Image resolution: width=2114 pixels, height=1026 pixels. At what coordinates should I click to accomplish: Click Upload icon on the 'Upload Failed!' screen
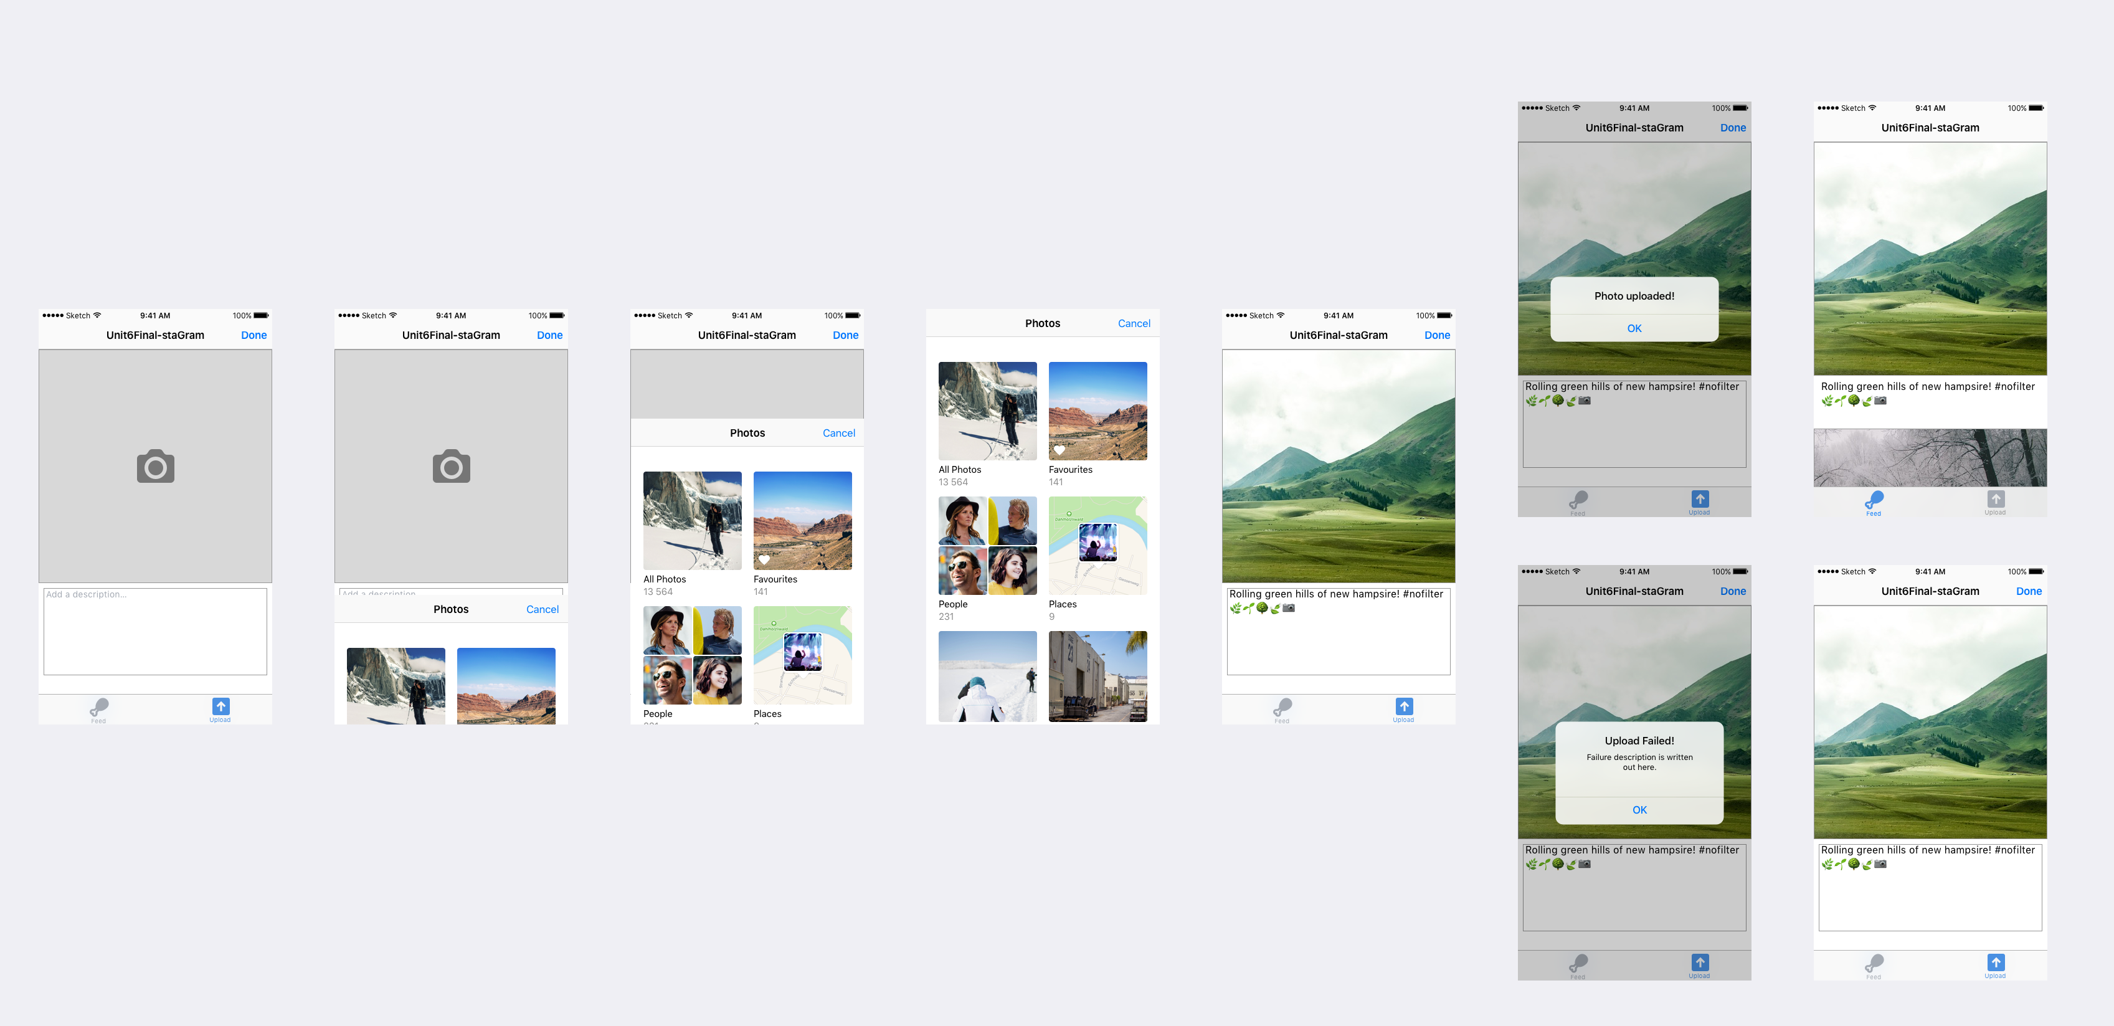pyautogui.click(x=1700, y=962)
